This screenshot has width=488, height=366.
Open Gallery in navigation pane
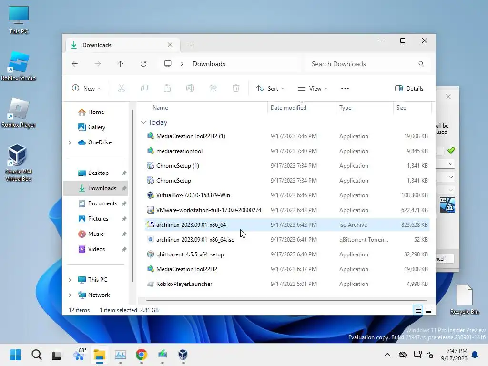tap(96, 127)
